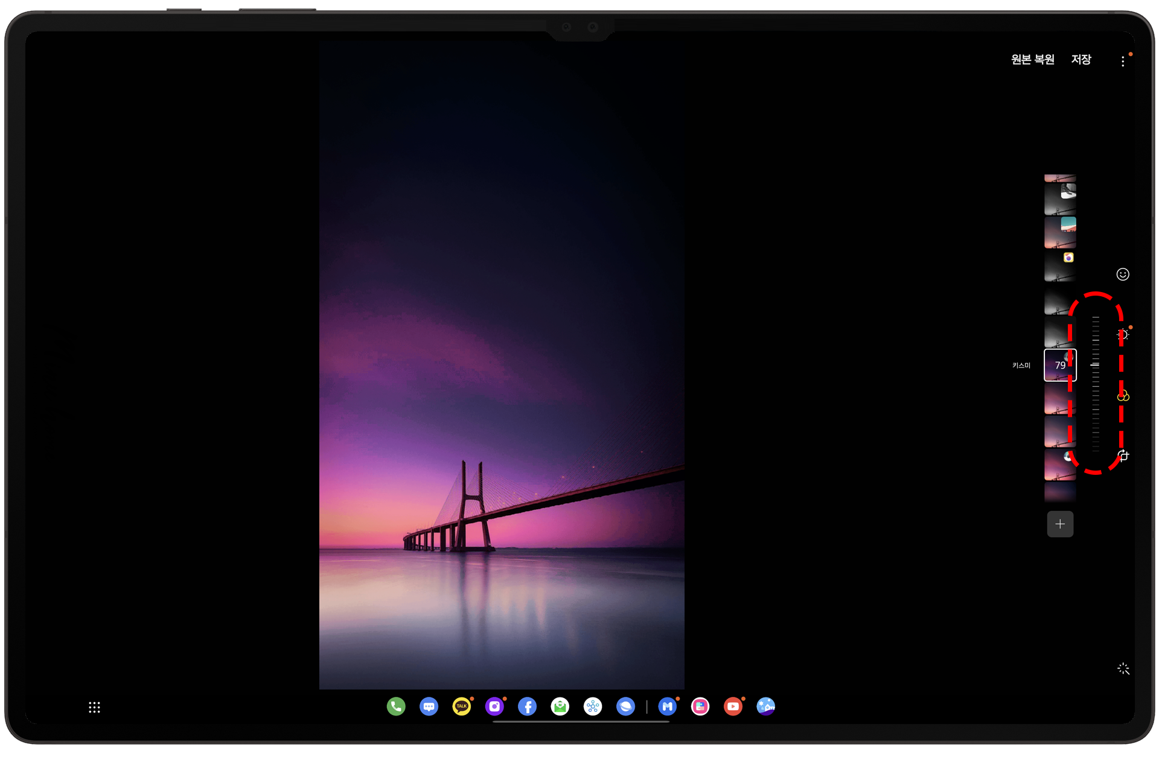Open Facebook from the taskbar
The width and height of the screenshot is (1159, 759).
point(527,707)
